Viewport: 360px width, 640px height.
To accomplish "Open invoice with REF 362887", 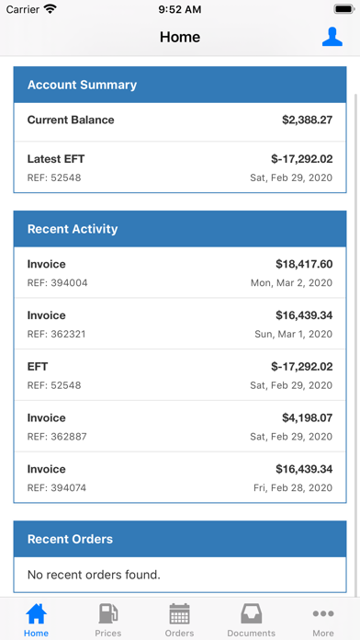I will coord(180,426).
